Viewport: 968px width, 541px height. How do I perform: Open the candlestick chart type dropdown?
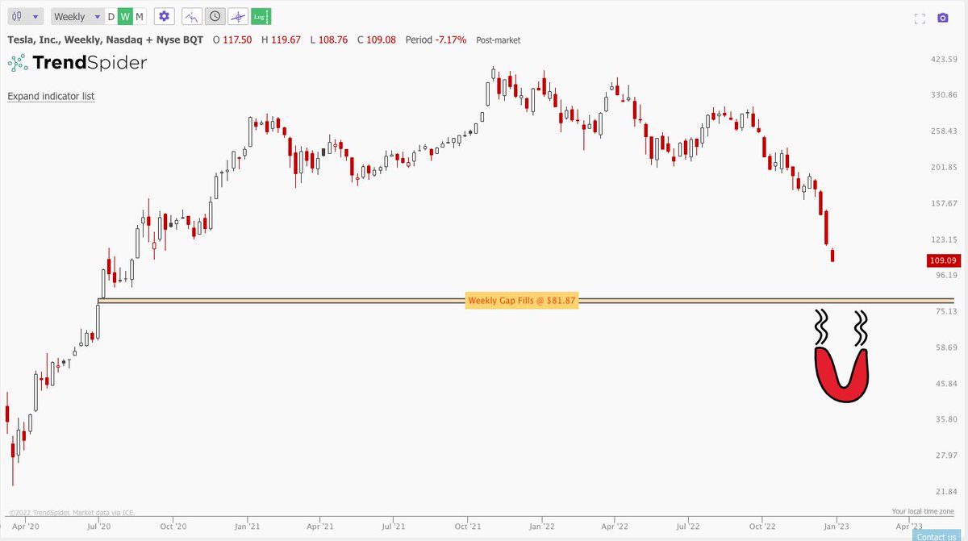coord(25,16)
